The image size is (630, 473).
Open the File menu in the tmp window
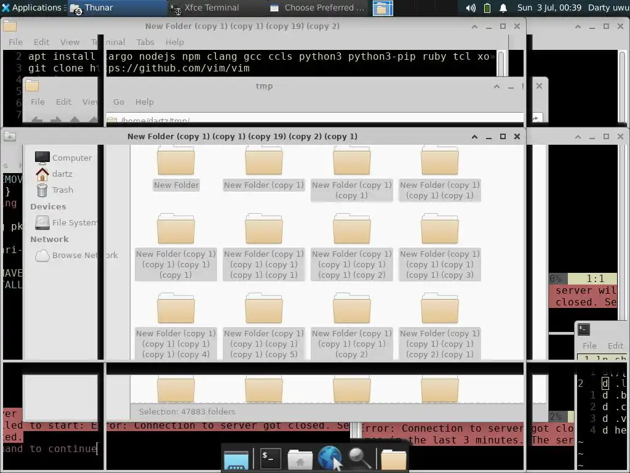click(38, 102)
